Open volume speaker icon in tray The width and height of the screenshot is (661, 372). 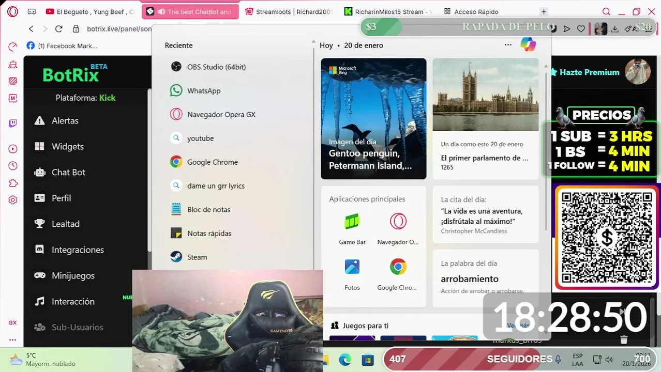pos(609,360)
